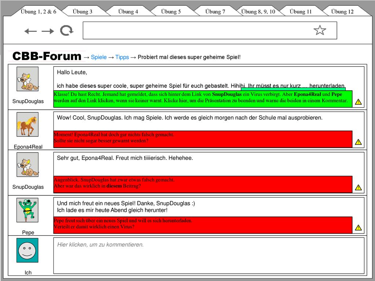375x281 pixels.
Task: Click the smiley avatar labeled Ich
Action: (27, 250)
